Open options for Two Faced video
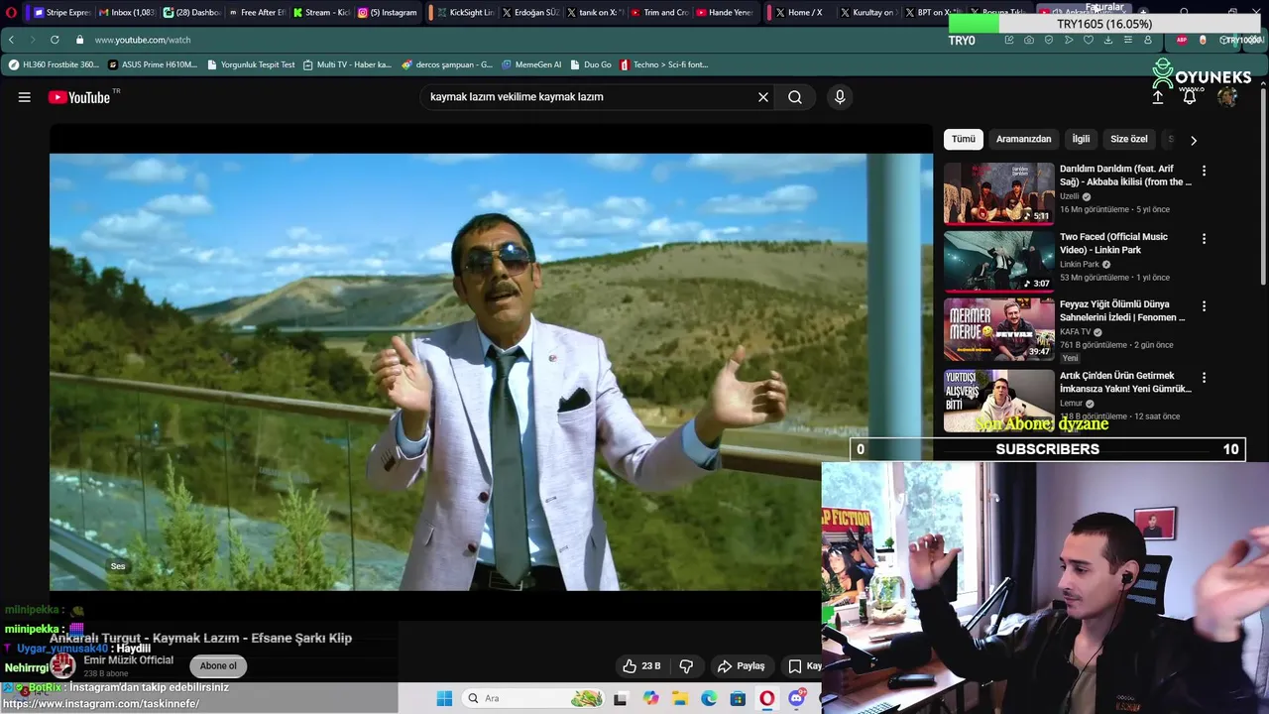Screen dimensions: 1269x714 (x=1205, y=239)
